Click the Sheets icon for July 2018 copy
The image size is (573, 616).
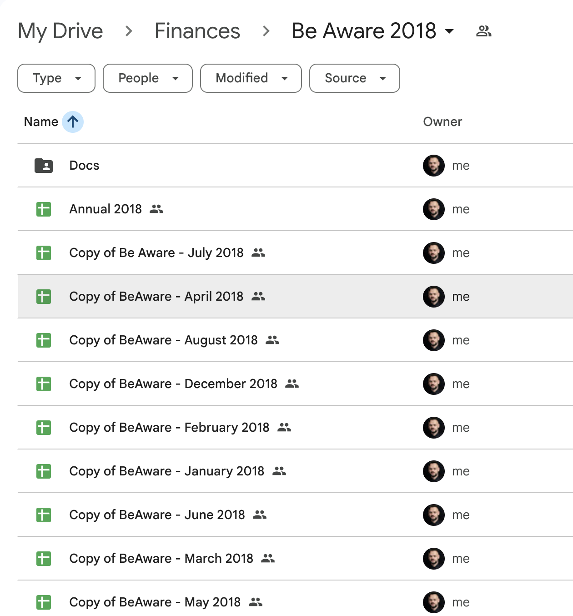click(44, 253)
